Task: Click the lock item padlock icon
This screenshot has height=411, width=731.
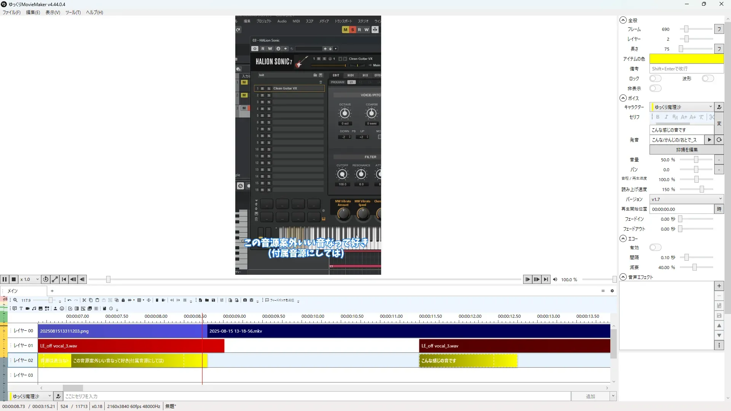Action: (x=123, y=300)
